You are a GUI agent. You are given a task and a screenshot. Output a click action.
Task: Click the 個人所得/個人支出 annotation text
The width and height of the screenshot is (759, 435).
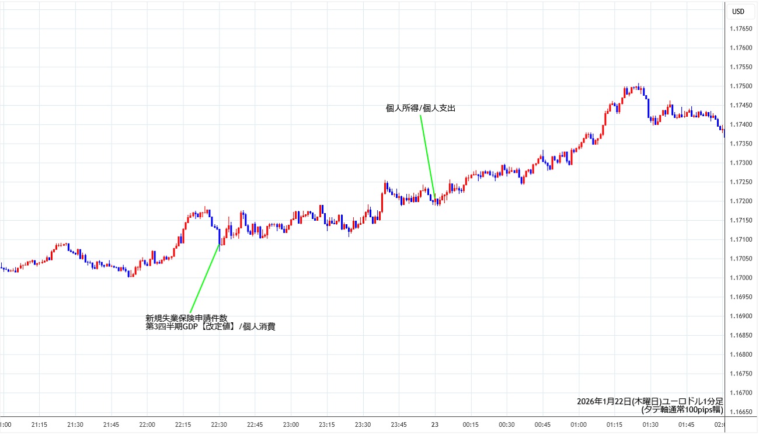point(420,108)
